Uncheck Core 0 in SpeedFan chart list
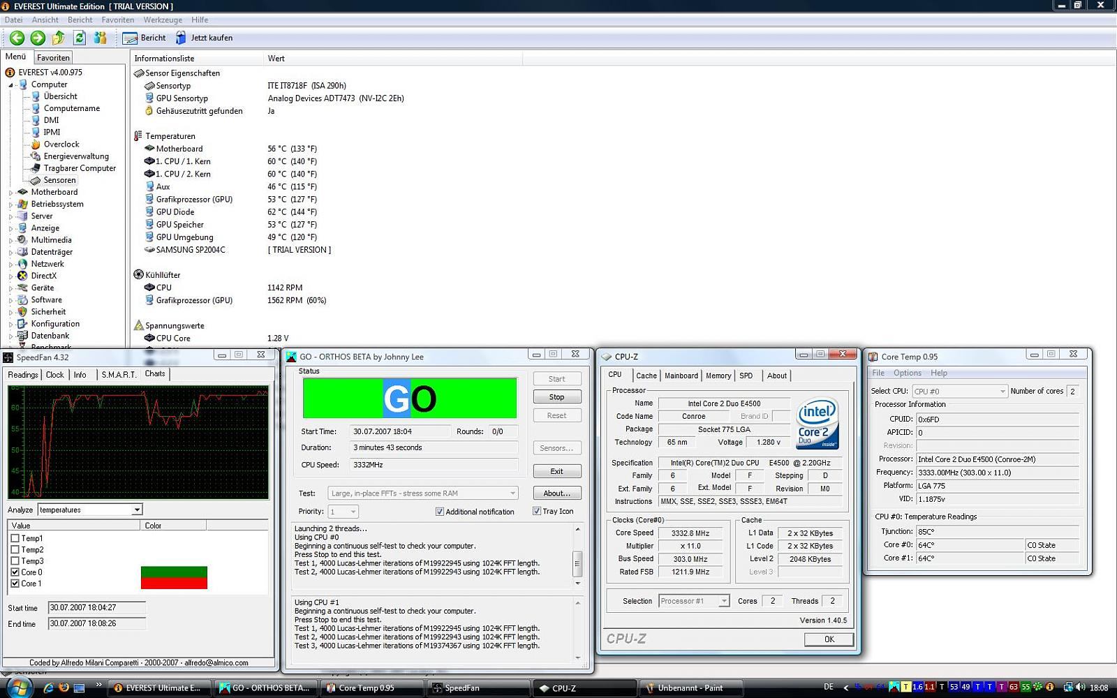The image size is (1117, 698). click(15, 572)
